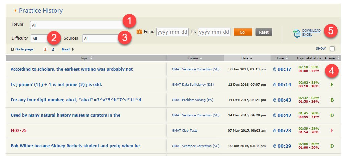Go to page 2 of results

tap(52, 49)
